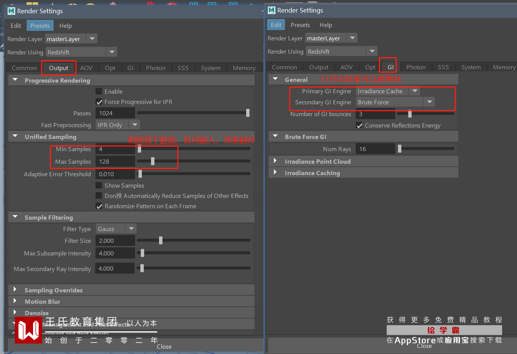Expand the Motion Blur section
Viewport: 517px width, 354px height.
[15, 301]
